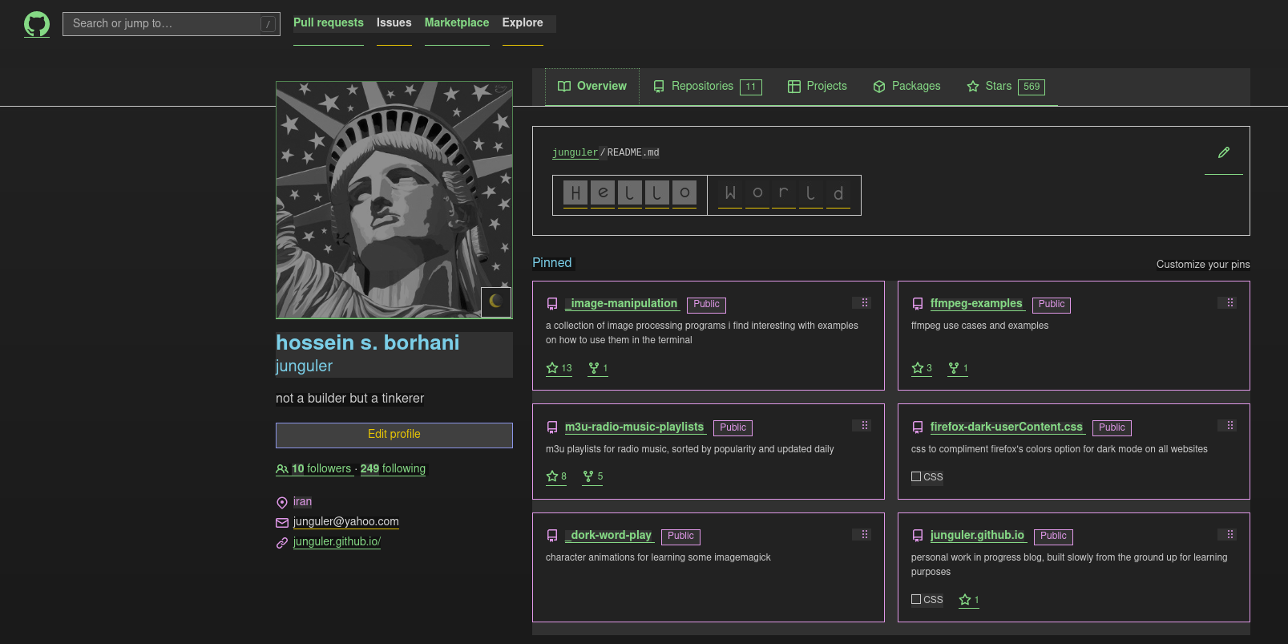Click the Public badge on image-manipulation

point(706,305)
